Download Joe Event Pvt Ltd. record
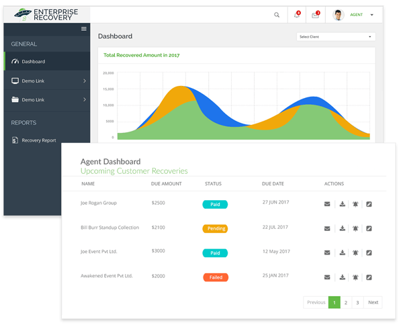Screen dimensions: 403x327 [342, 252]
